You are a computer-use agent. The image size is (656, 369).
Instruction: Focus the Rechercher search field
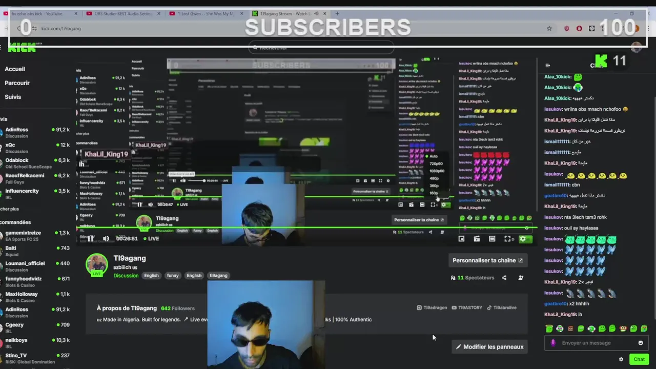coord(321,48)
